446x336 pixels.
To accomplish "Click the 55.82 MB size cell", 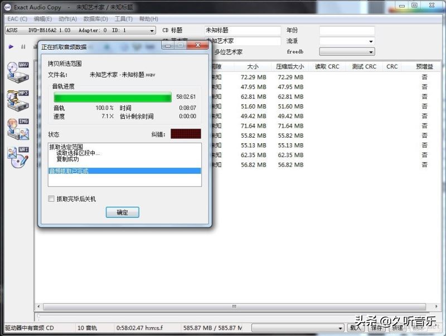I will click(254, 135).
